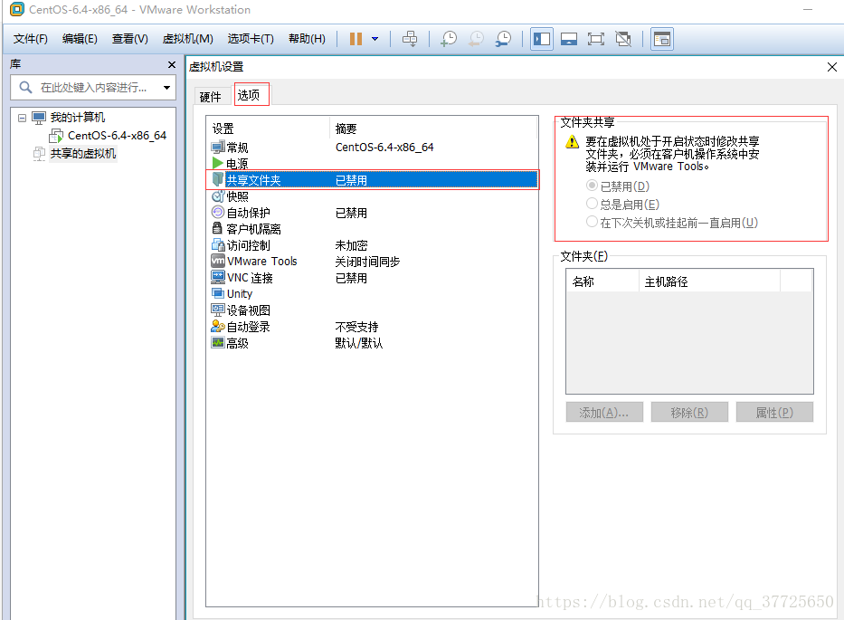Take a snapshot with the clock-plus icon

point(448,39)
